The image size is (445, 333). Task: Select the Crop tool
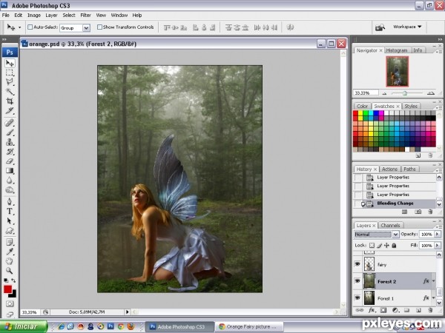click(10, 101)
